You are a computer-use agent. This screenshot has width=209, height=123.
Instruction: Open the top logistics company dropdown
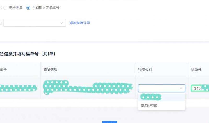point(34,23)
